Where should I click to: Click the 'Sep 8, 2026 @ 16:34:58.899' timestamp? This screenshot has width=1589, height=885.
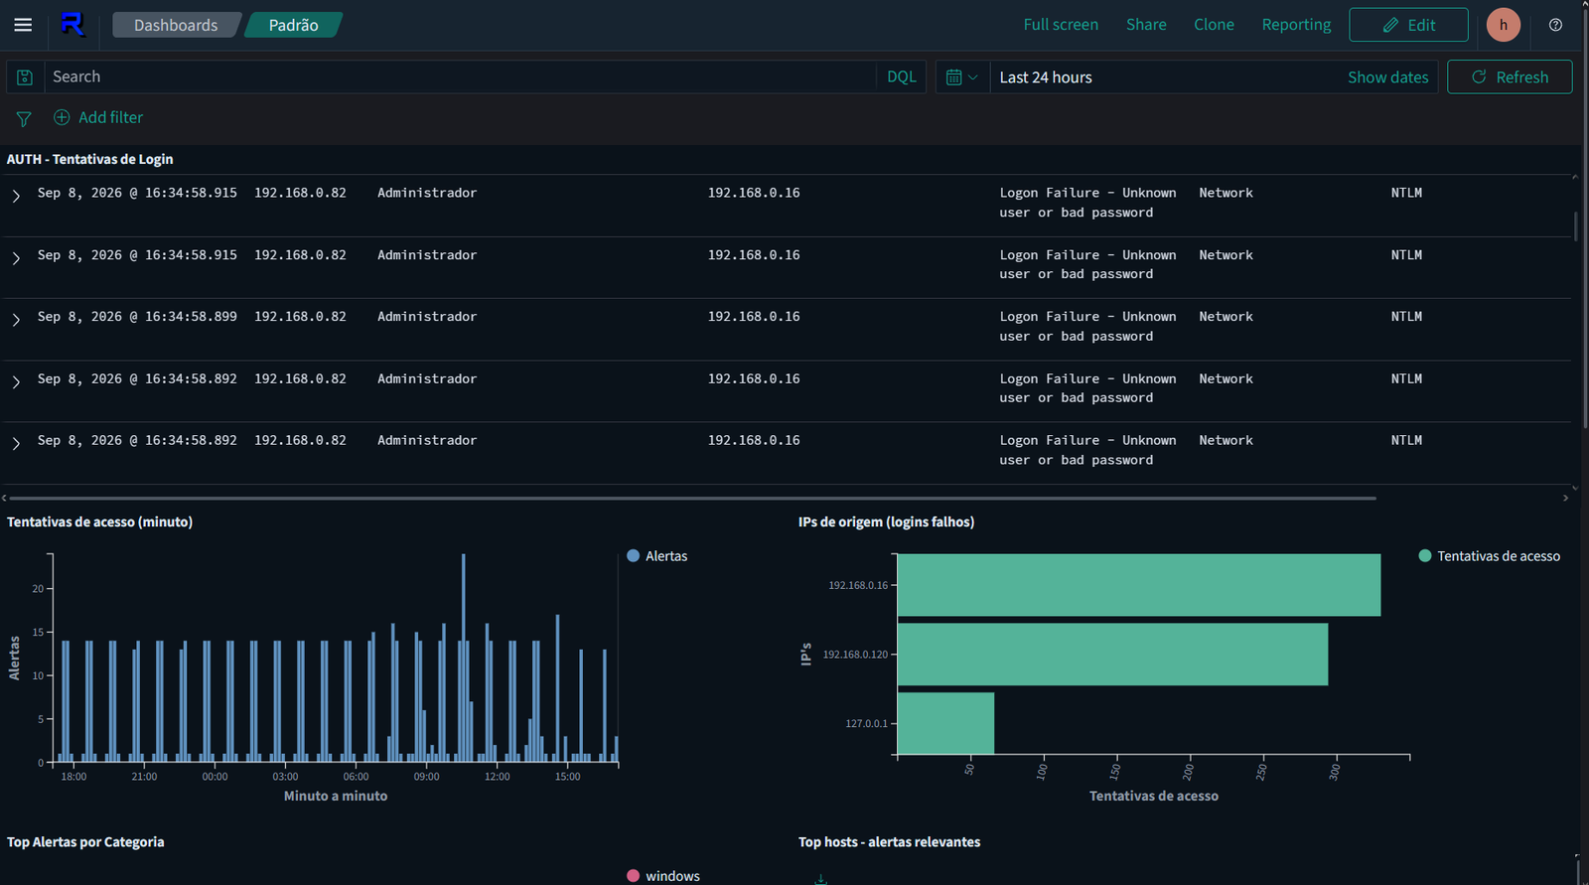pyautogui.click(x=137, y=317)
